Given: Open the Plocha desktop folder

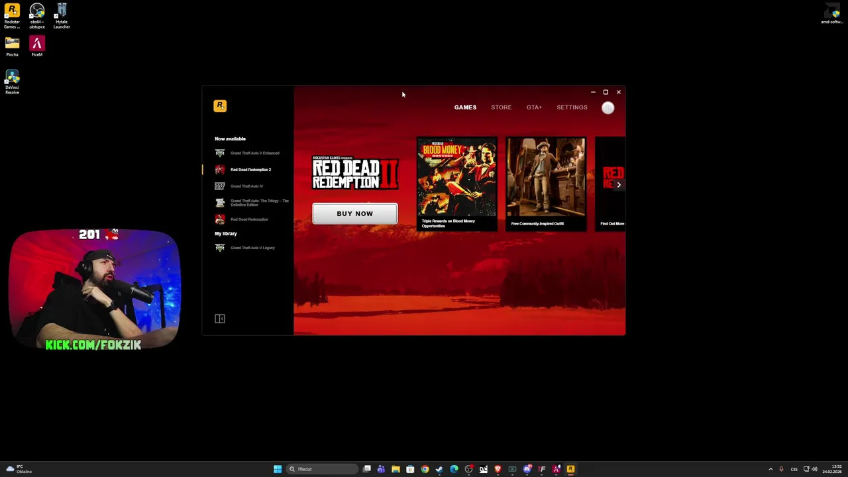Looking at the screenshot, I should [x=12, y=47].
